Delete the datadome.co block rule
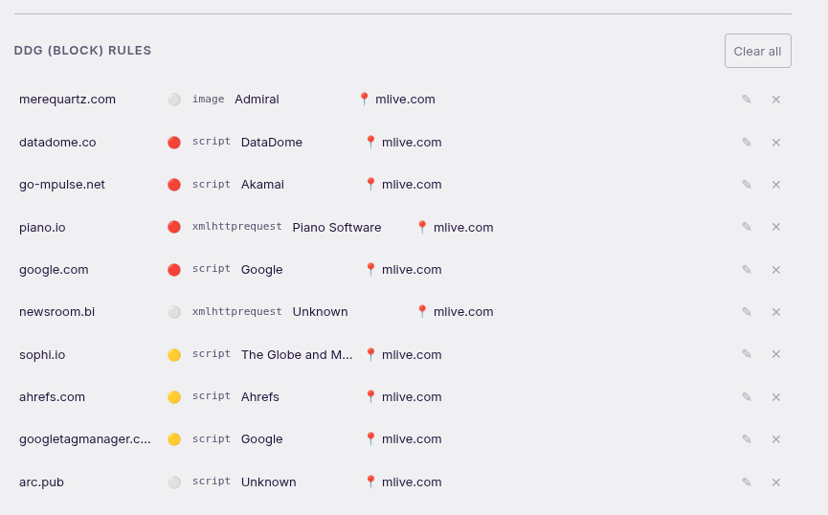Screen dimensions: 828x515 point(775,143)
